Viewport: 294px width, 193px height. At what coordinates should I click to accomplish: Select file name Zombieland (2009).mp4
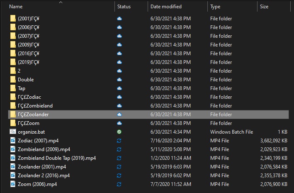tap(44, 149)
